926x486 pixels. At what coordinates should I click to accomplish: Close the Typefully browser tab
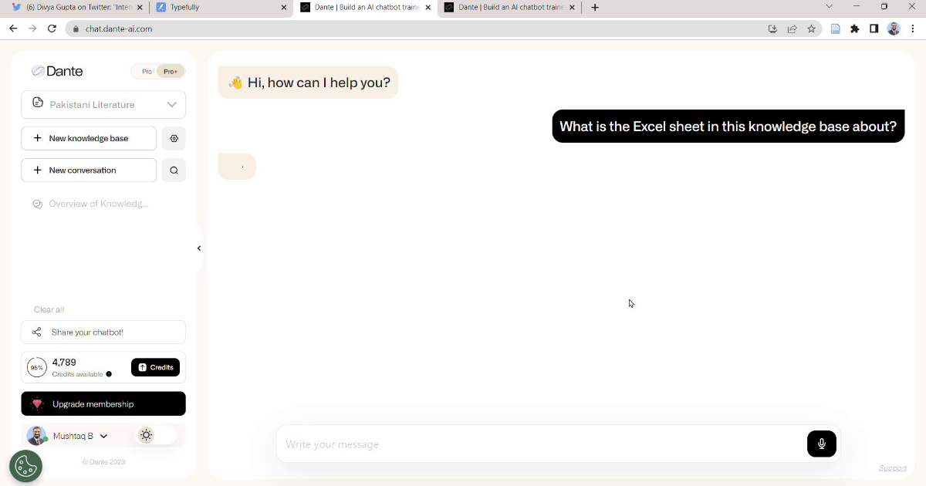tap(283, 7)
